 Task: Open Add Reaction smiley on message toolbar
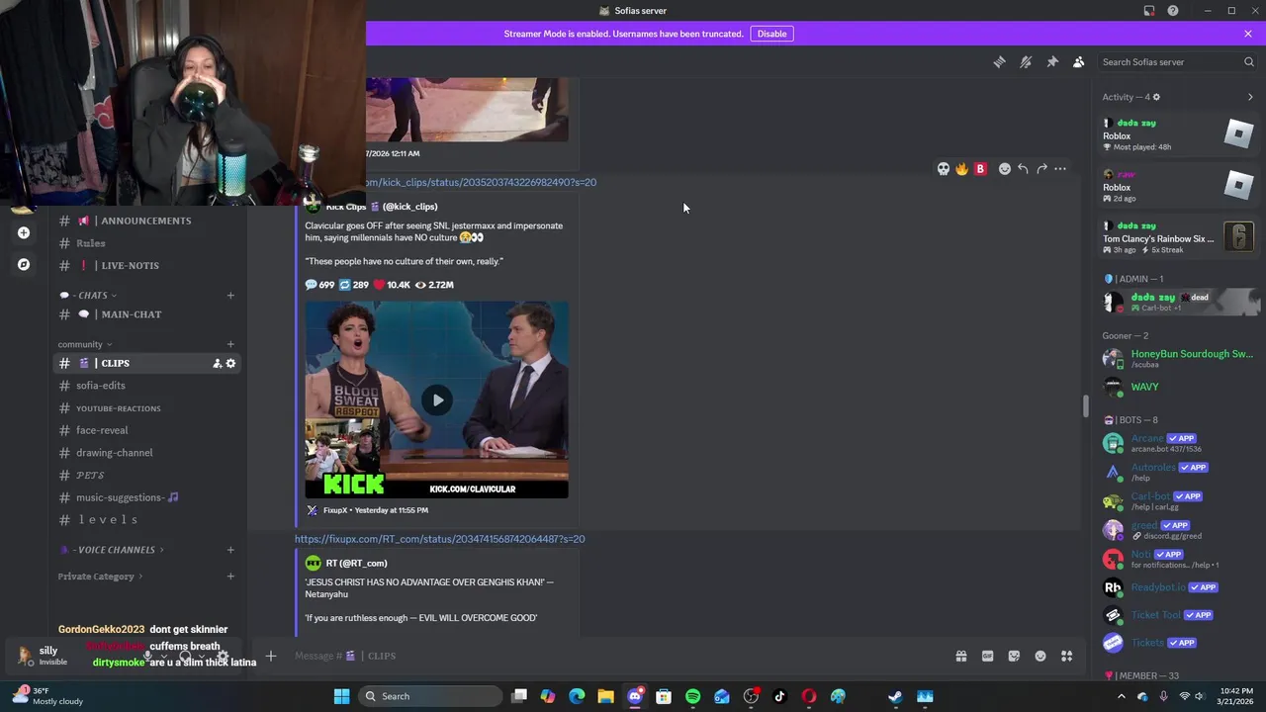(x=1005, y=169)
